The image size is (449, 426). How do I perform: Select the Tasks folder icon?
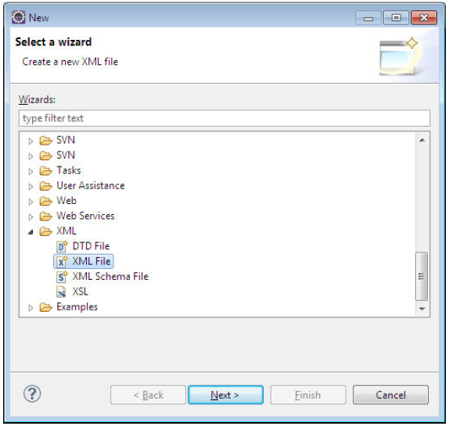[46, 171]
